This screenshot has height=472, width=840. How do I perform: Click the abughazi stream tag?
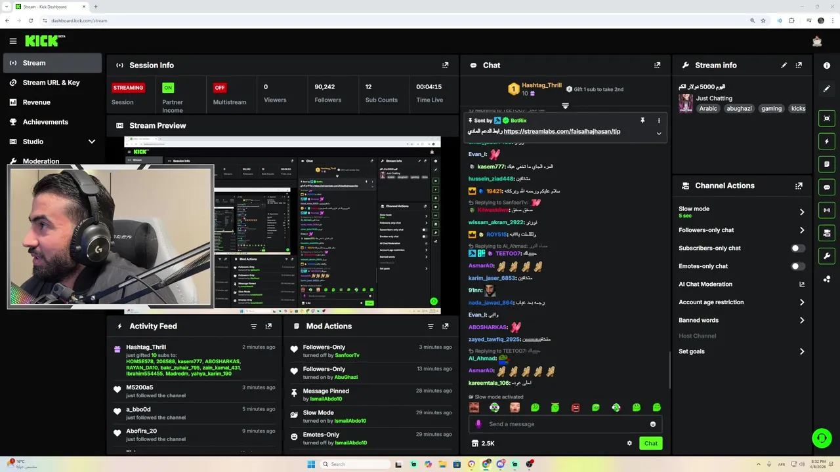point(739,109)
